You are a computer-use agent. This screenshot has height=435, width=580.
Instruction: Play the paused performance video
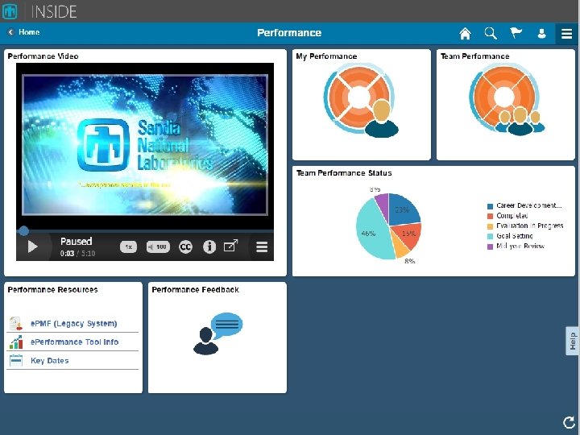(x=32, y=246)
